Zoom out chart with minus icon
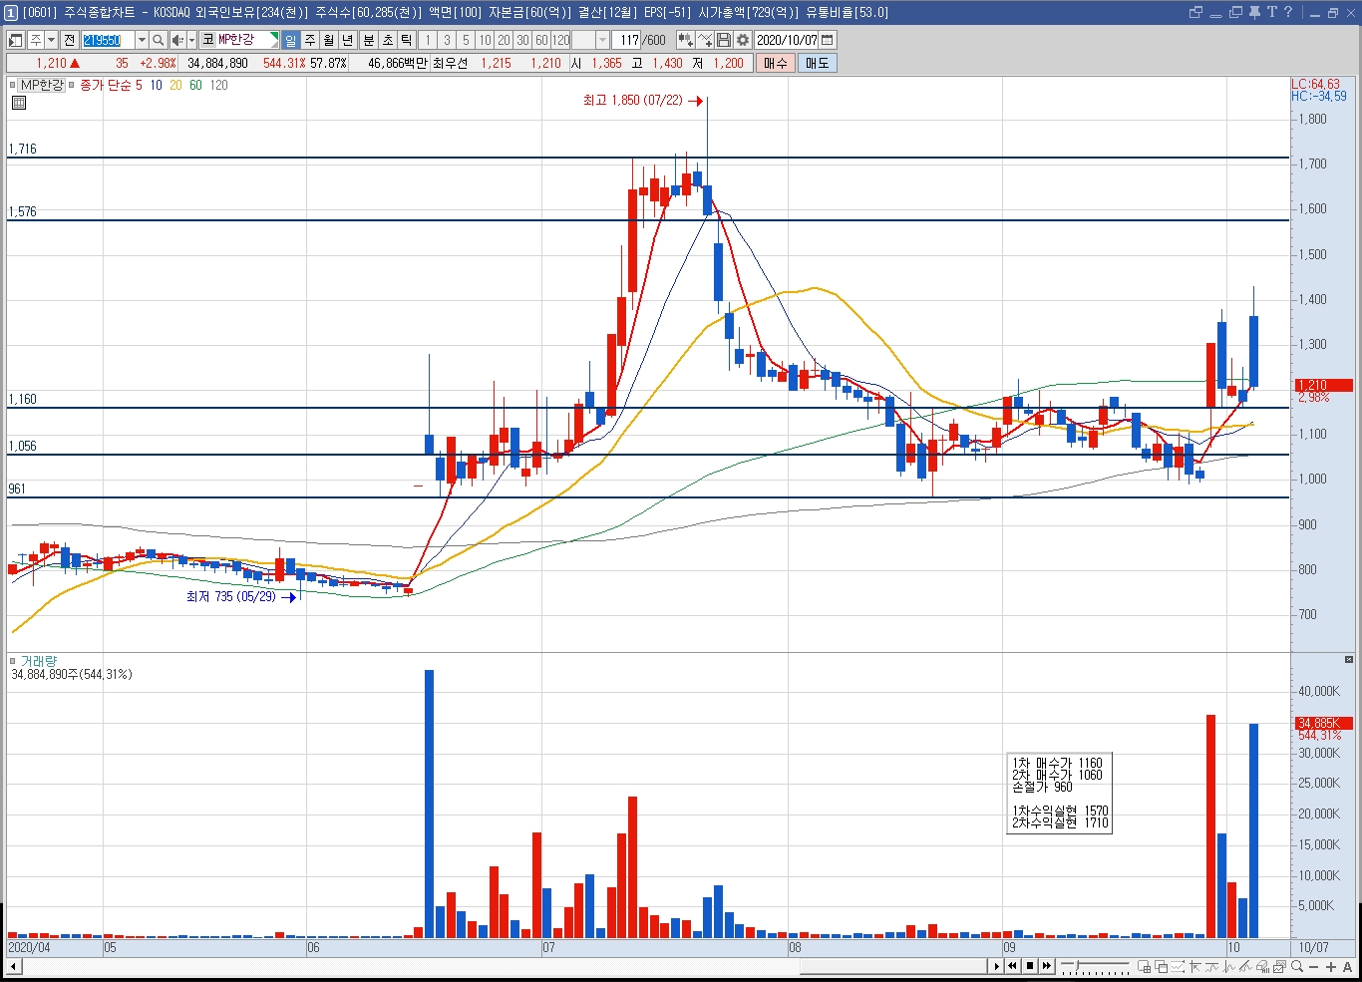Image resolution: width=1362 pixels, height=982 pixels. 1313,966
